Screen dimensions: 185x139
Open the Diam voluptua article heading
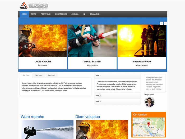[87, 117]
